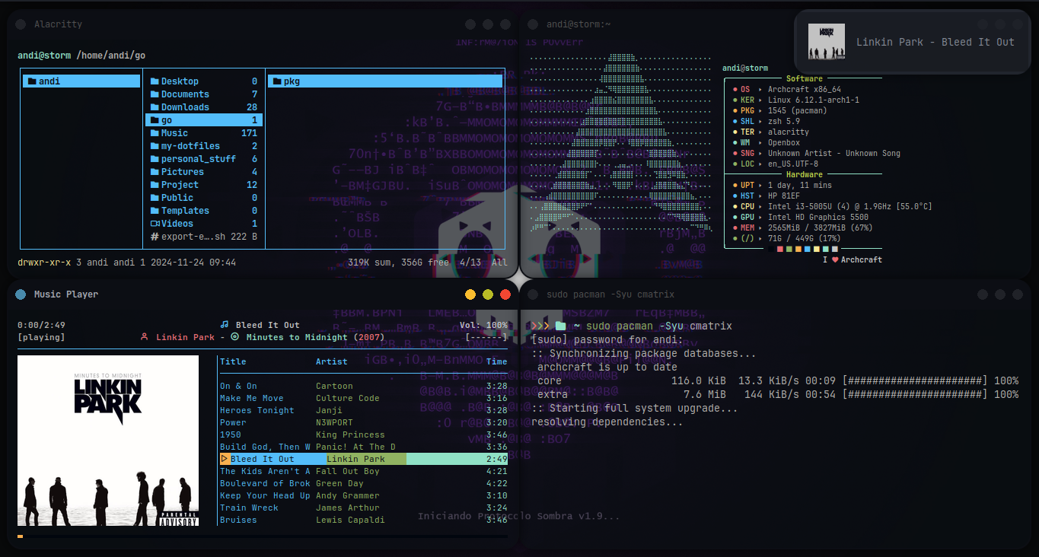Click the Project folder icon in ranger

click(155, 185)
